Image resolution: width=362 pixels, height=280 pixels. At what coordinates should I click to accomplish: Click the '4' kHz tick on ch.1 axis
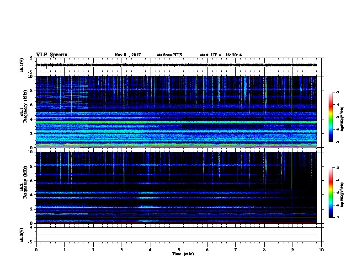(32, 119)
